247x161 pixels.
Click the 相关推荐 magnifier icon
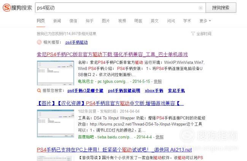click(39, 42)
